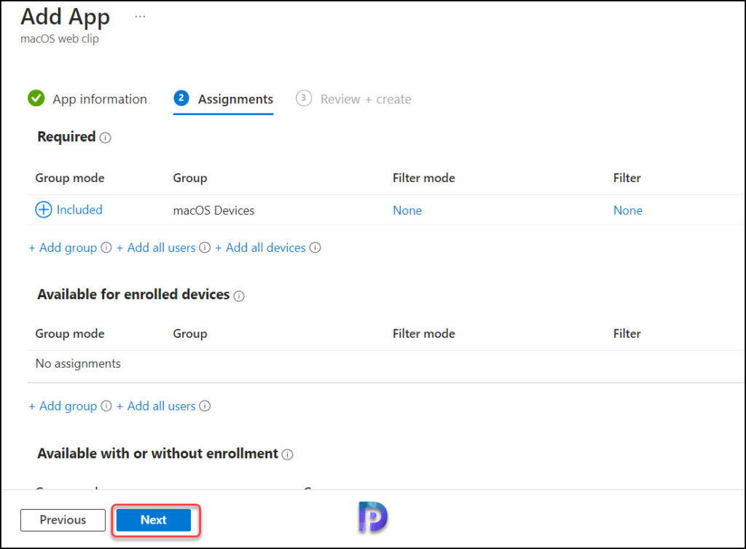Show info for Add all devices
The height and width of the screenshot is (549, 746).
(x=315, y=248)
